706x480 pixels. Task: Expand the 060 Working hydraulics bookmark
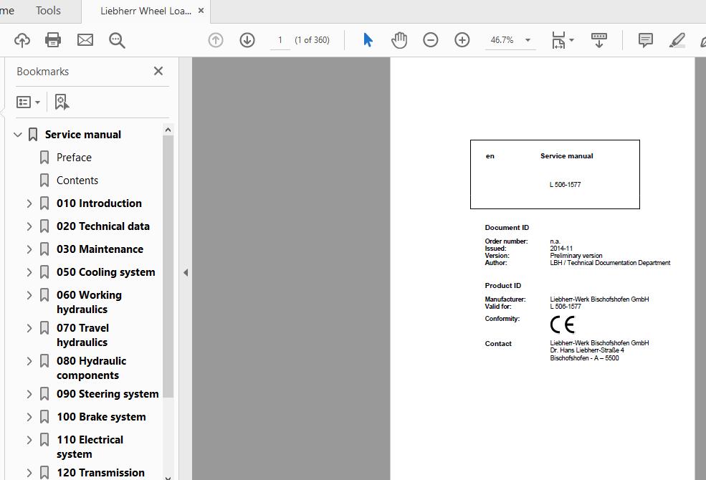29,295
